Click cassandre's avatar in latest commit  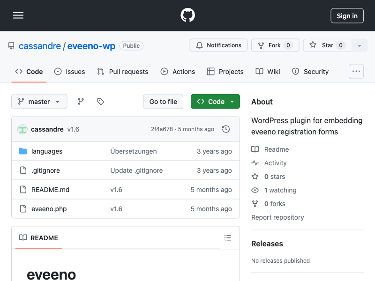point(22,129)
